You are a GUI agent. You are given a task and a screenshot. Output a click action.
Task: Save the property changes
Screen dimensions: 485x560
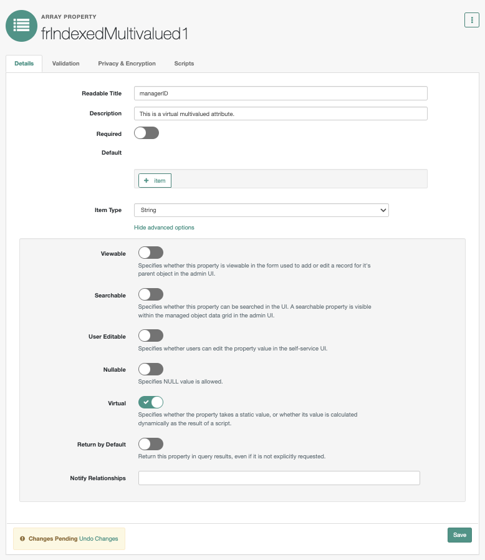459,534
